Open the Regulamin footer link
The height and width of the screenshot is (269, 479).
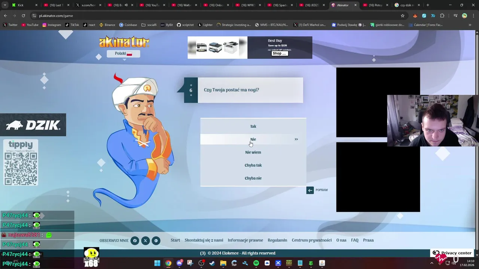click(x=277, y=240)
